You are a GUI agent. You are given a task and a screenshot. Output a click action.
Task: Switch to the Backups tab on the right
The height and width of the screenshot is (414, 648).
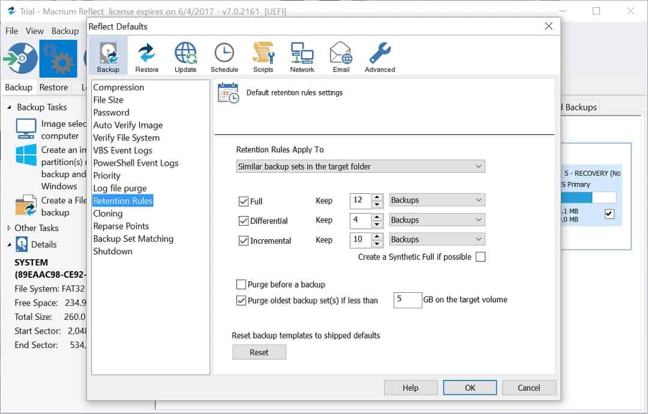click(580, 107)
